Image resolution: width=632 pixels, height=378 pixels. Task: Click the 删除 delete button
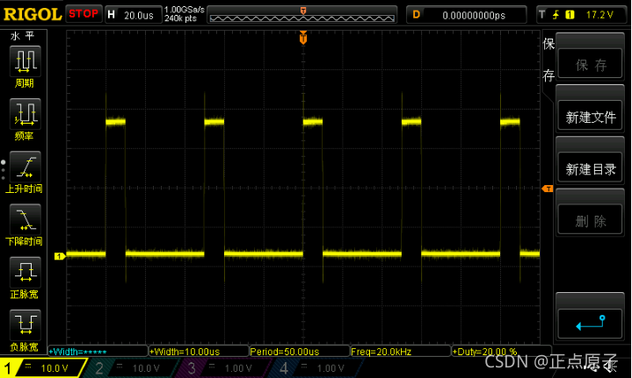coord(590,219)
